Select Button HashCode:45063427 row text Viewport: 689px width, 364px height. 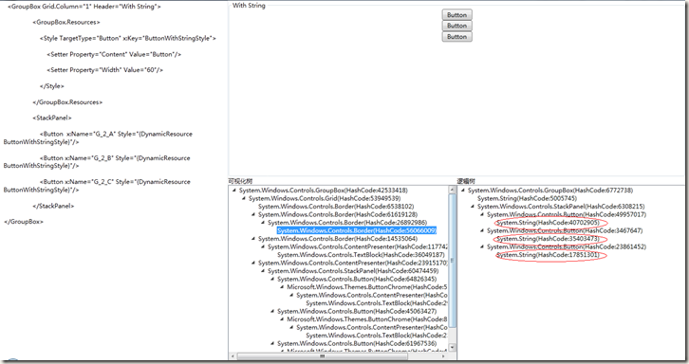pyautogui.click(x=357, y=311)
